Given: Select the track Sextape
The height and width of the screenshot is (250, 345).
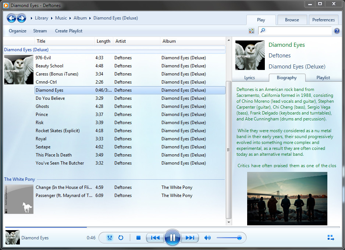Looking at the screenshot, I should point(130,147).
